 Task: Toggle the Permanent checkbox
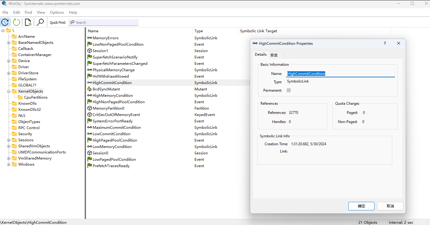(x=289, y=90)
